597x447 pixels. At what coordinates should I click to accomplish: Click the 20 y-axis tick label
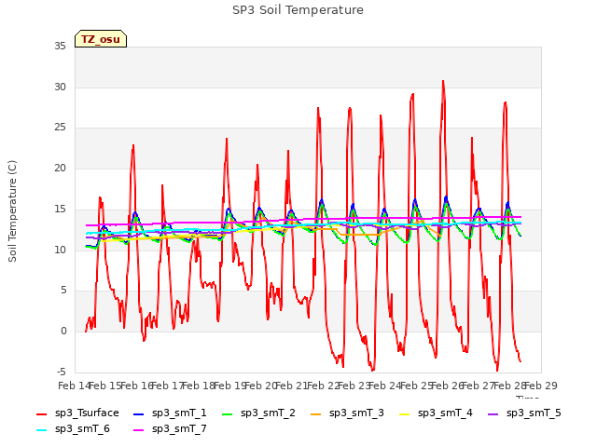pyautogui.click(x=60, y=168)
